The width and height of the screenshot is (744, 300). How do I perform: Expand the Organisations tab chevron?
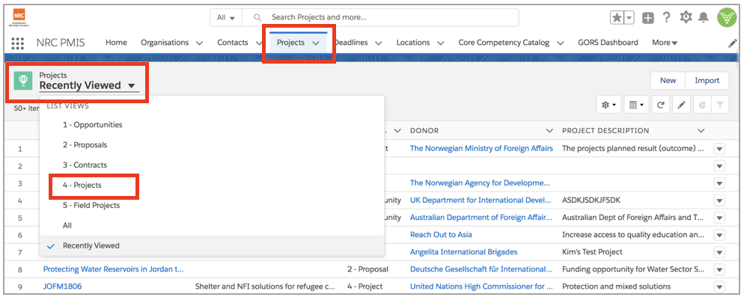[199, 43]
